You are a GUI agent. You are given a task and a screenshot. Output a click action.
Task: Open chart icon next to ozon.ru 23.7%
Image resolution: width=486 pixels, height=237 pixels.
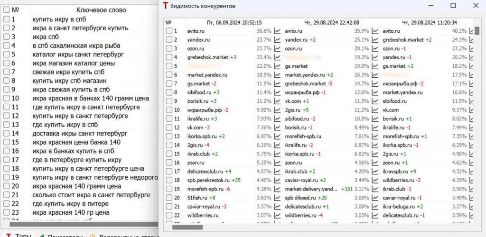tap(277, 48)
